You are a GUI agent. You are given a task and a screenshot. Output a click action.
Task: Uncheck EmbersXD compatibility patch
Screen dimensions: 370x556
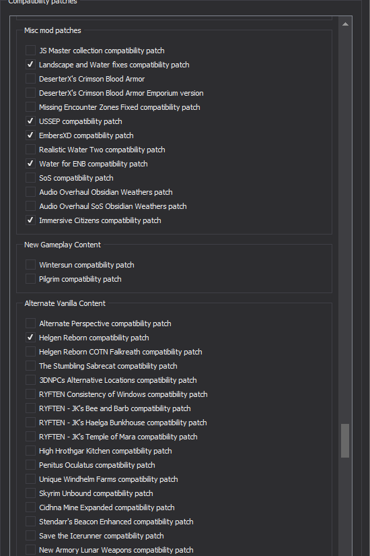tap(30, 135)
